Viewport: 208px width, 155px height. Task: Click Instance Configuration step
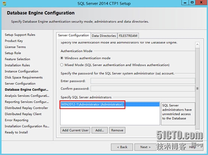22,71
